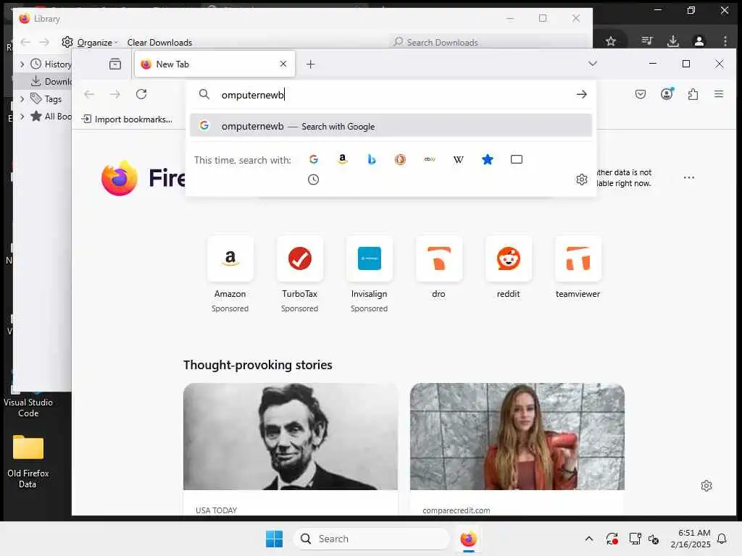The image size is (742, 556).
Task: Open Chrome profile avatar icon
Action: 699,41
